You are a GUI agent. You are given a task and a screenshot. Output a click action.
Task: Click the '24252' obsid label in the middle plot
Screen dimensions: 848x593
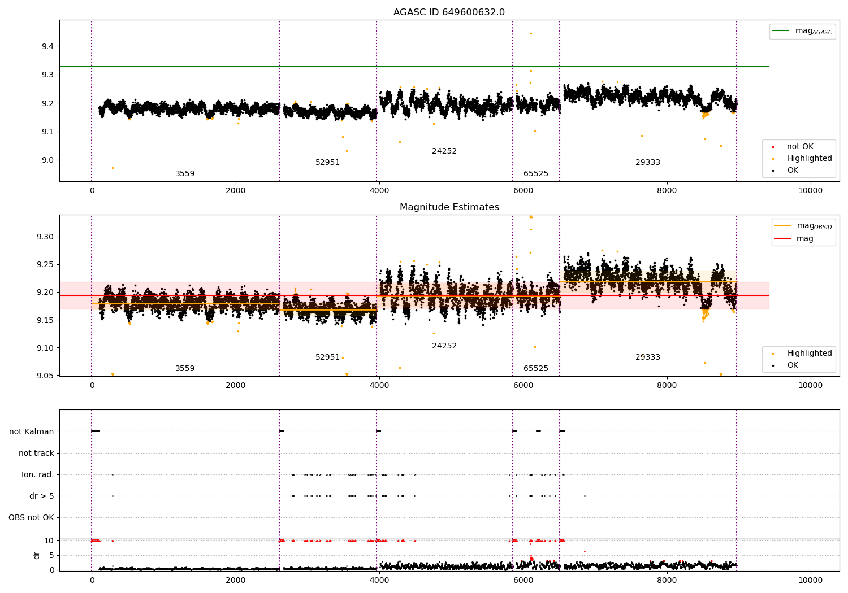click(444, 346)
